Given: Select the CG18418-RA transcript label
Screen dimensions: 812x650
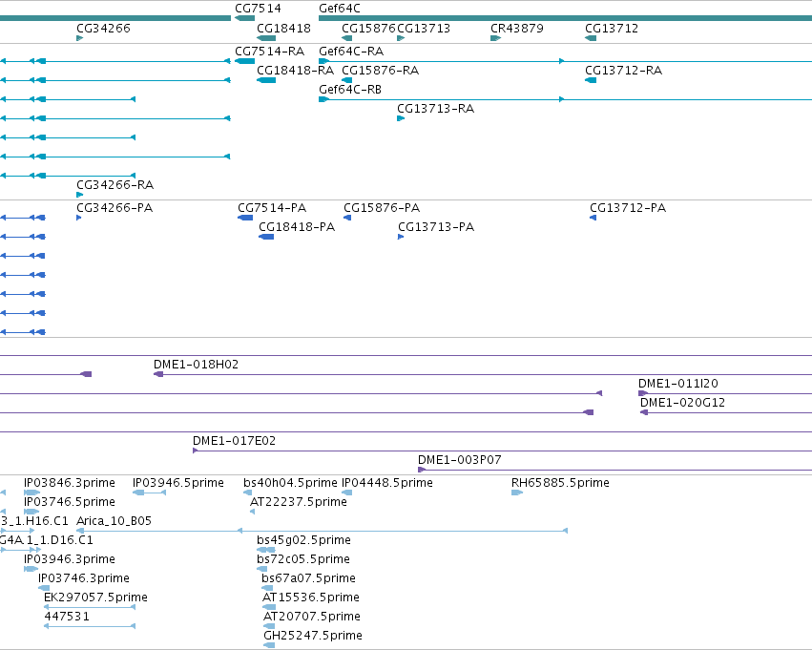Looking at the screenshot, I should 295,70.
